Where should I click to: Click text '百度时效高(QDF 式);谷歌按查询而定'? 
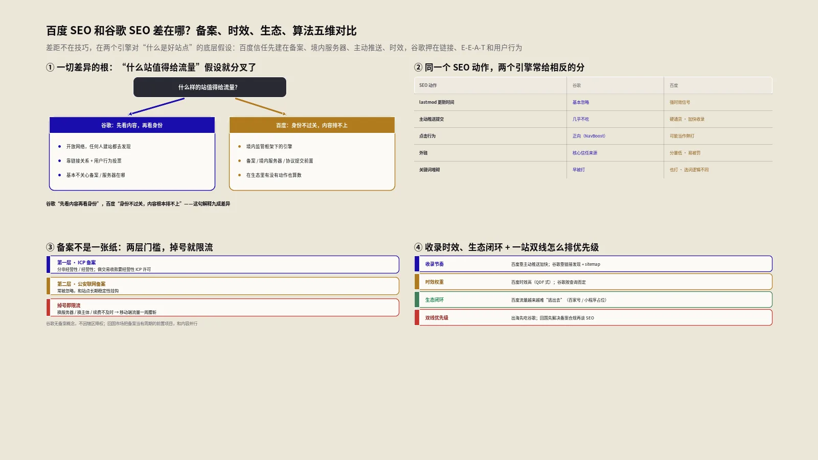[549, 282]
